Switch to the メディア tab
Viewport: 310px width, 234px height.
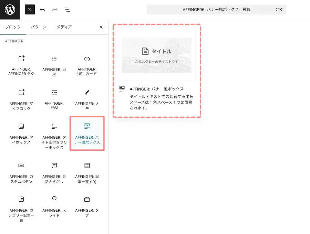(x=64, y=27)
